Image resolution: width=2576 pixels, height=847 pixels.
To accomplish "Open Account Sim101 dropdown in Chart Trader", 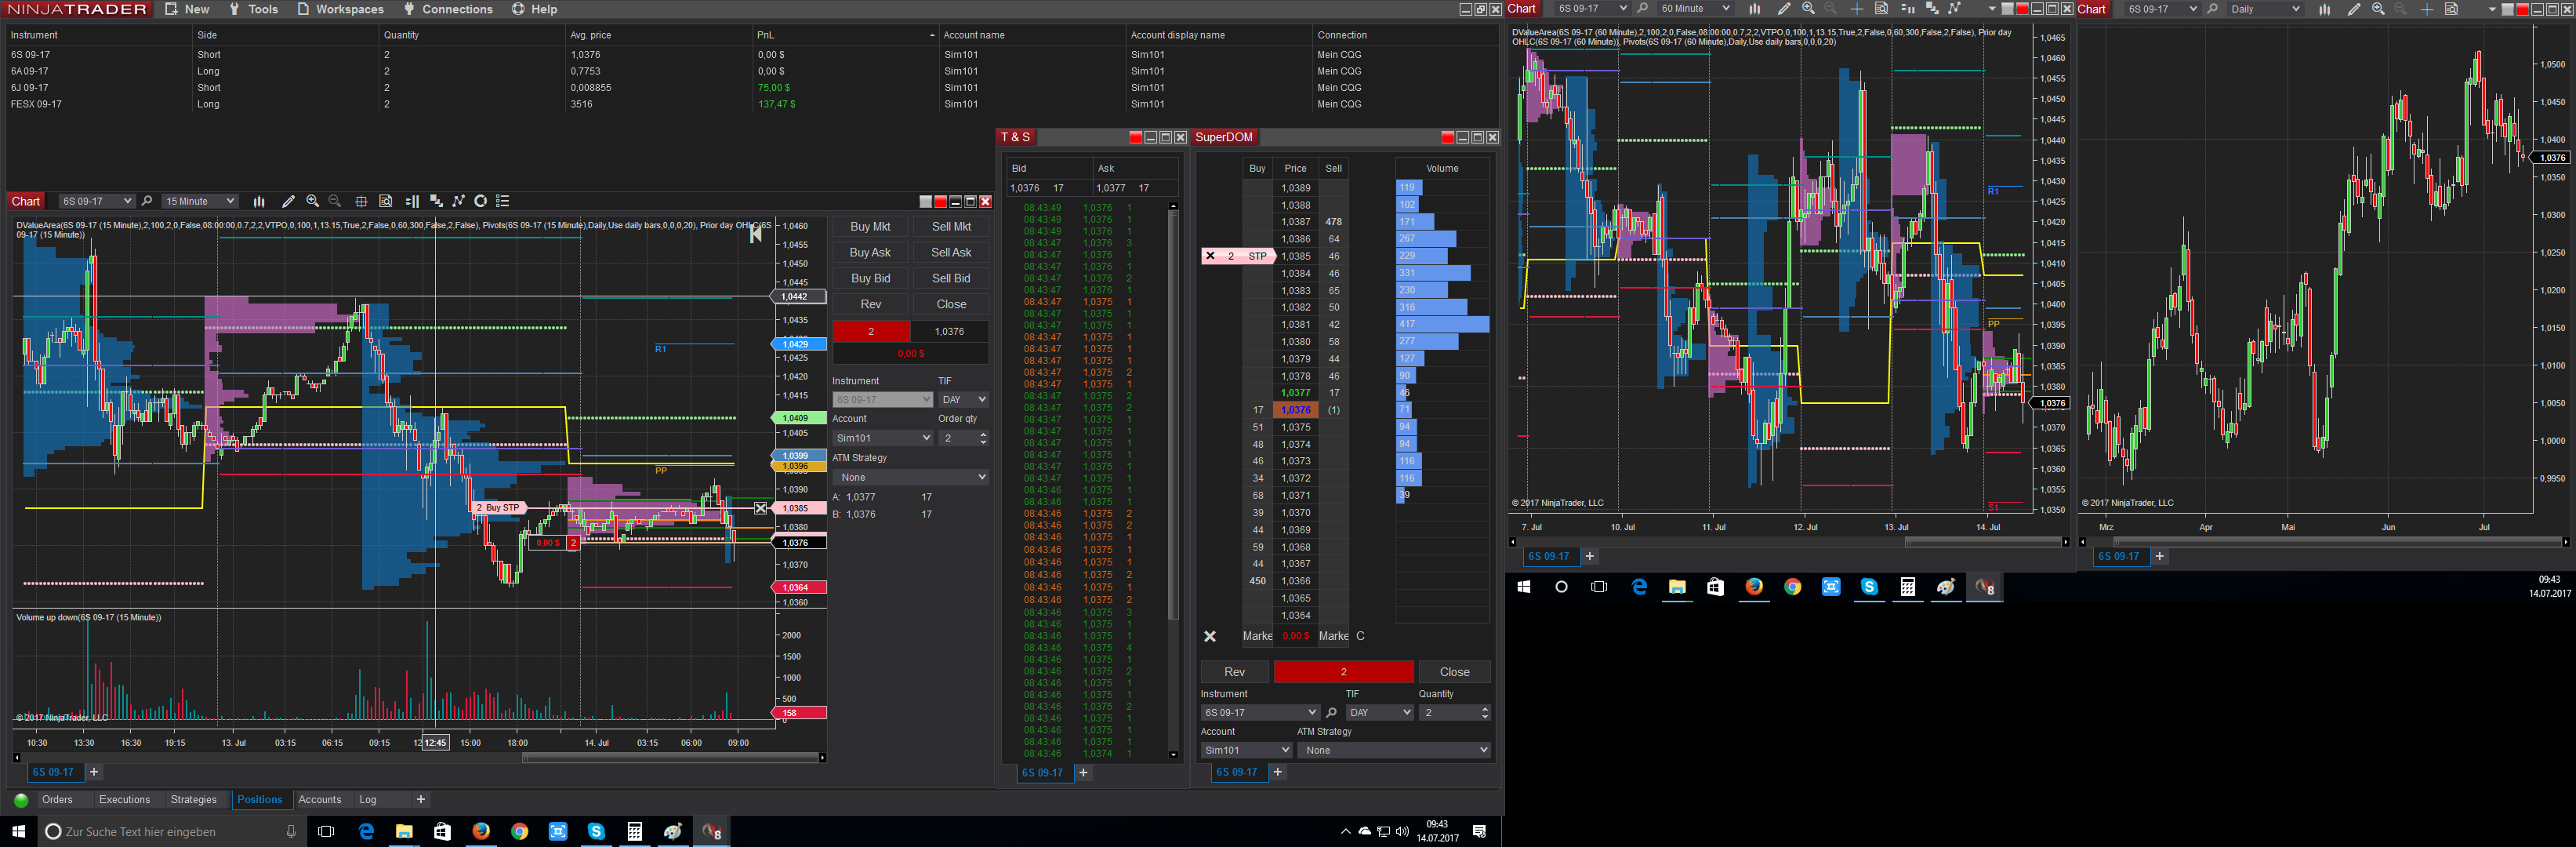I will (x=883, y=438).
